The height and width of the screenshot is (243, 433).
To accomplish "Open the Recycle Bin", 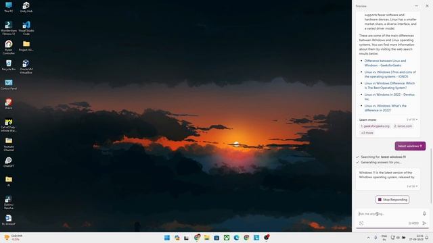I will click(9, 65).
